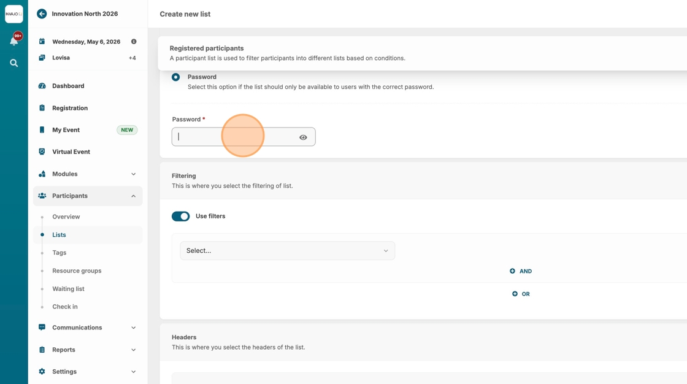687x384 pixels.
Task: Open My Event from the sidebar
Action: coord(66,130)
